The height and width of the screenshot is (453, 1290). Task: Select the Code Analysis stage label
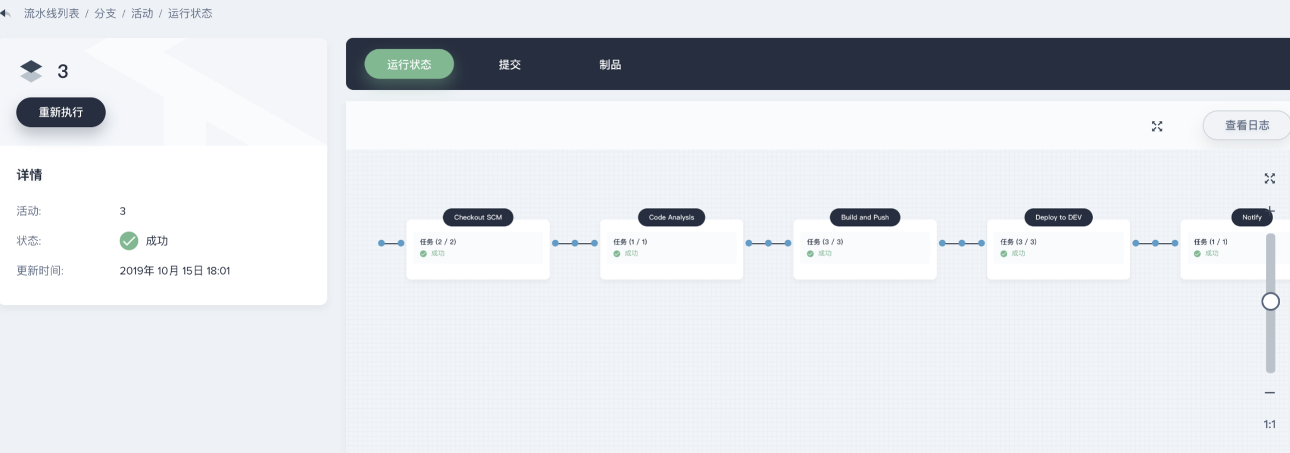click(x=671, y=217)
